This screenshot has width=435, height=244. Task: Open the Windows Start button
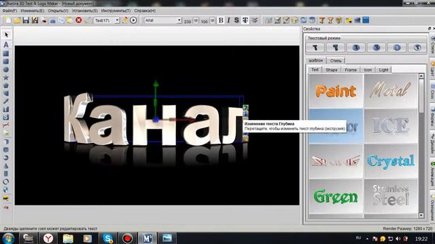(8, 238)
